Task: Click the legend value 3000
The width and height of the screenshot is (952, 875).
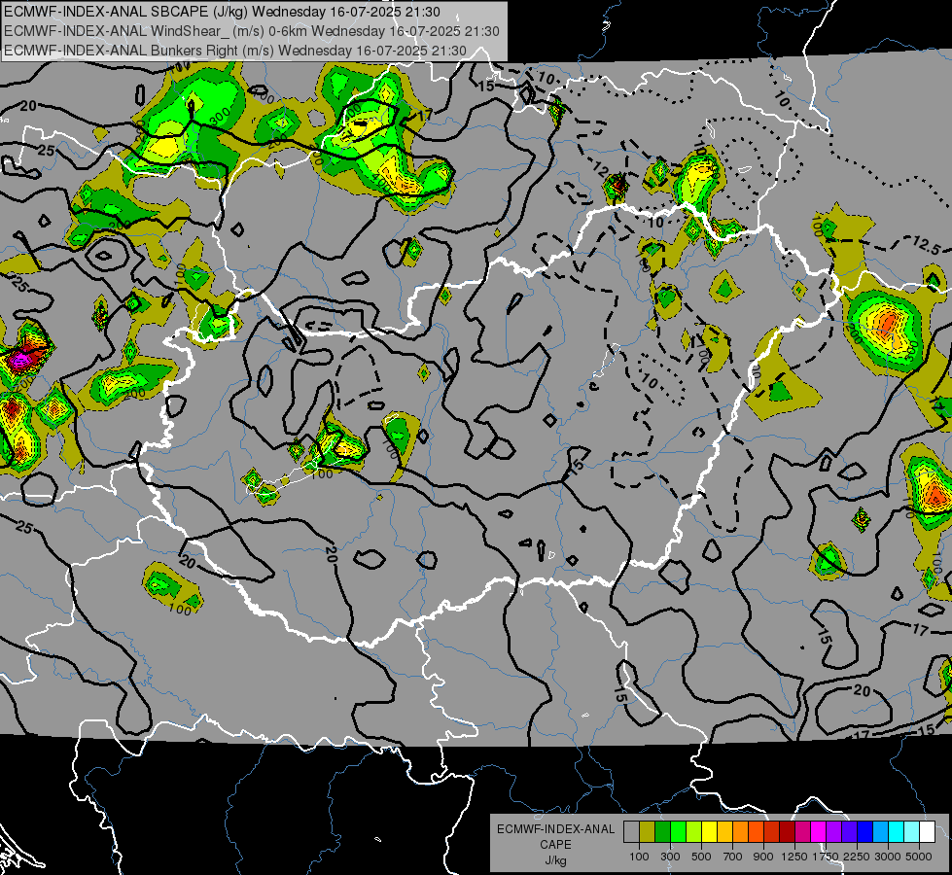Action: [888, 857]
